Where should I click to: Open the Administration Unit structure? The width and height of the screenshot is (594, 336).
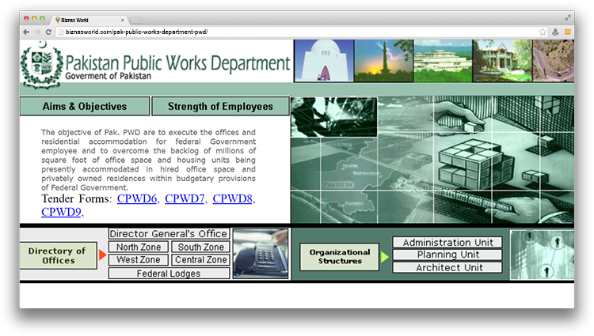click(447, 242)
